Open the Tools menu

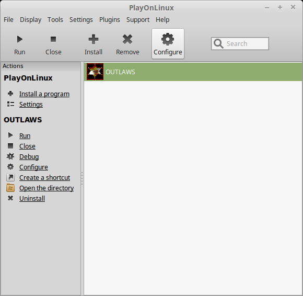pyautogui.click(x=55, y=20)
